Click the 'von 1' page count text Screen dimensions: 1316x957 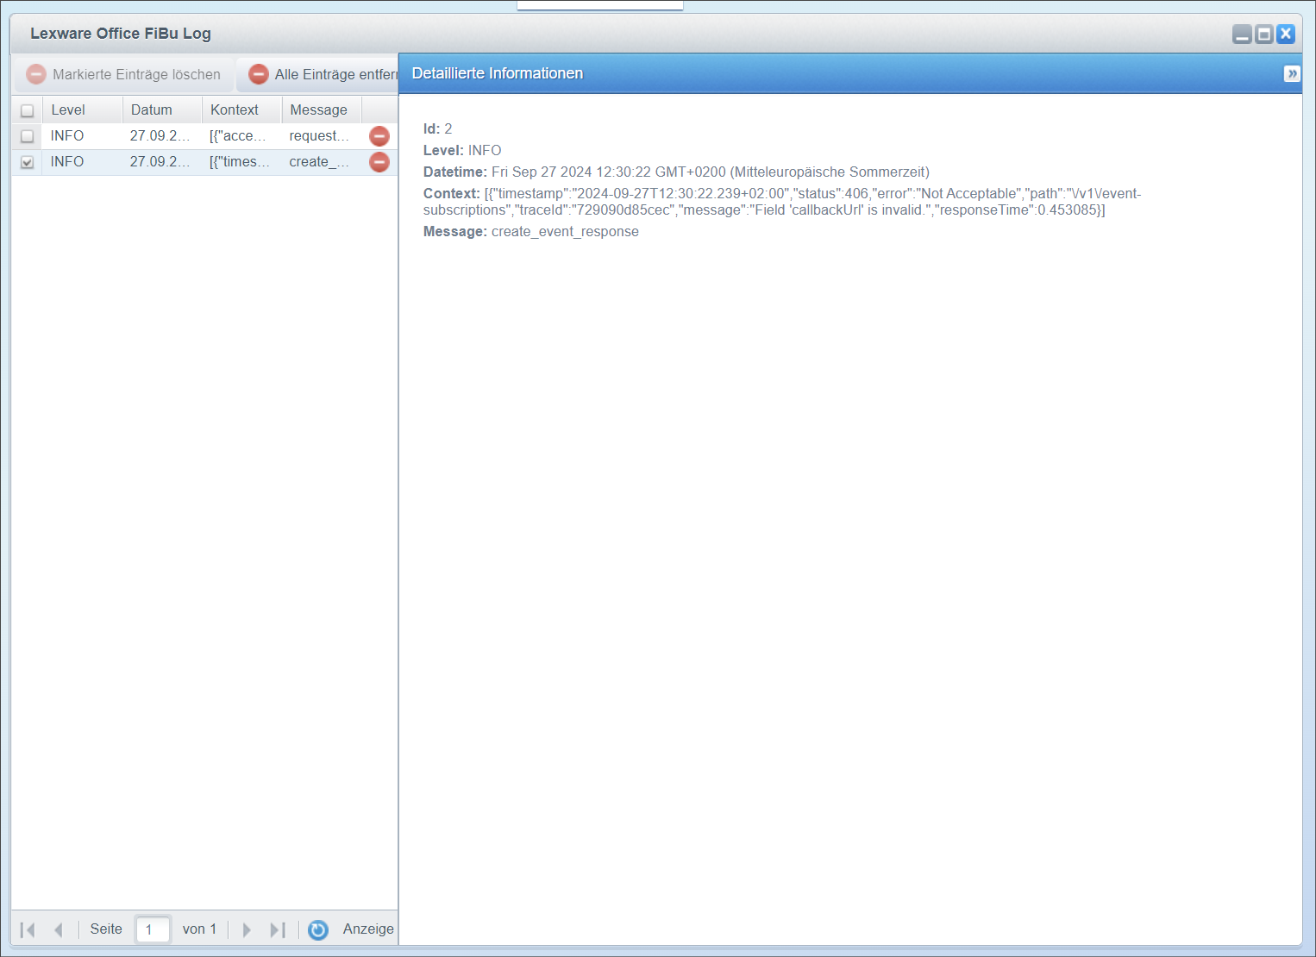199,929
